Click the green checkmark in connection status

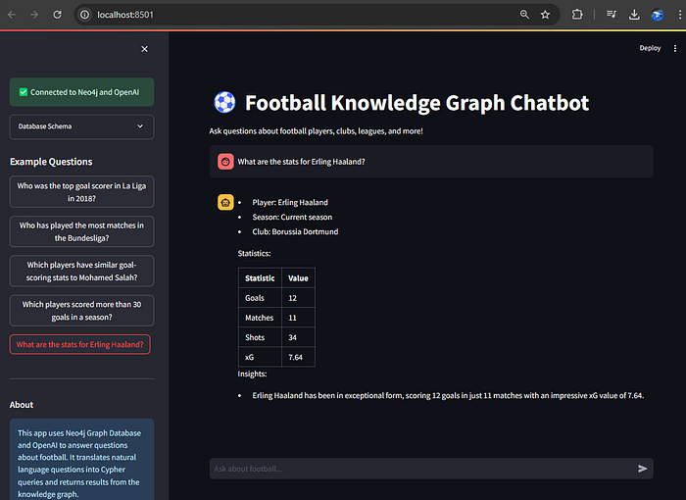point(24,92)
